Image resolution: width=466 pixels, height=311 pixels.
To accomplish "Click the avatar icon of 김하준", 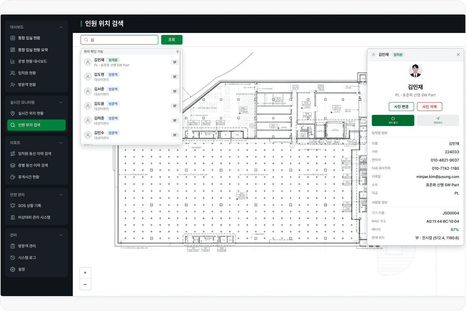I will coord(88,121).
